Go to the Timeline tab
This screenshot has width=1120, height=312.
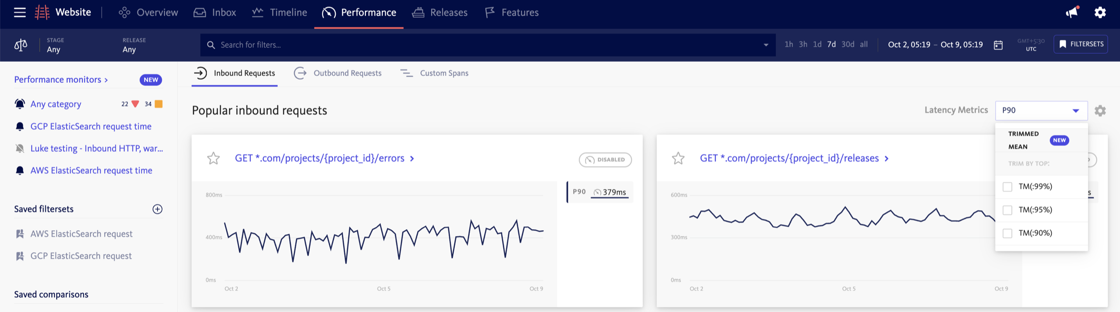coord(280,12)
